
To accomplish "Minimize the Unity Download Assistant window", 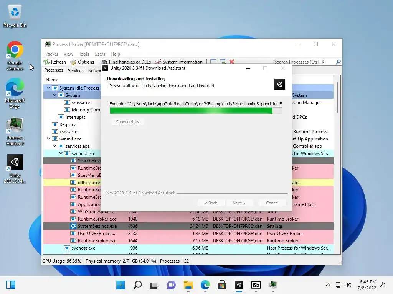I will coord(248,68).
